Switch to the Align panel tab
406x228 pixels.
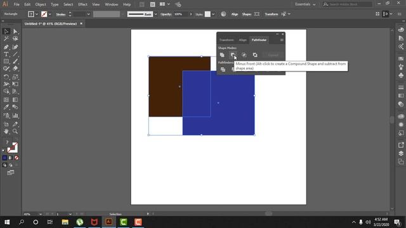(x=242, y=40)
